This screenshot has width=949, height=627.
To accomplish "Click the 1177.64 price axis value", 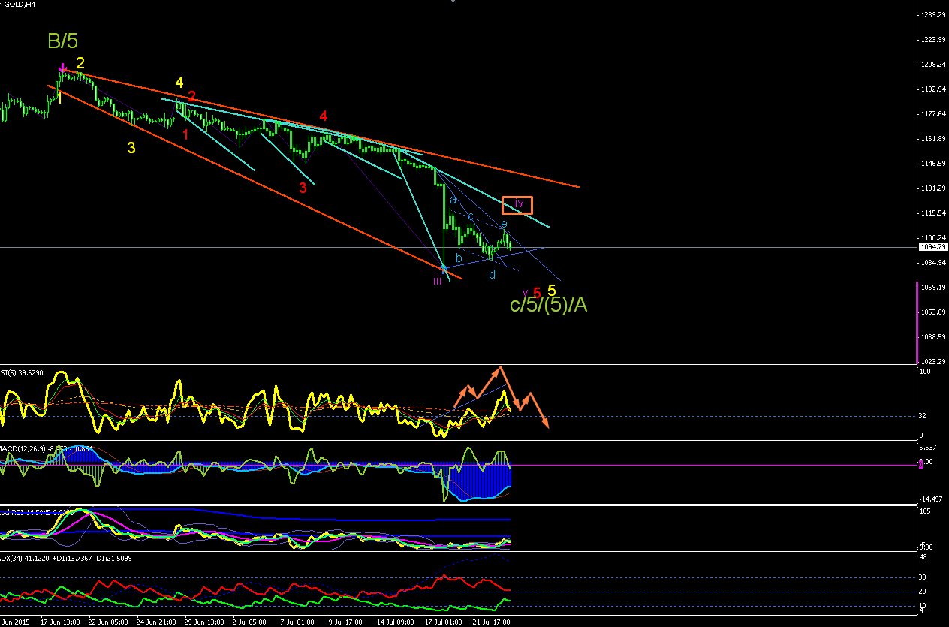I will (x=935, y=114).
